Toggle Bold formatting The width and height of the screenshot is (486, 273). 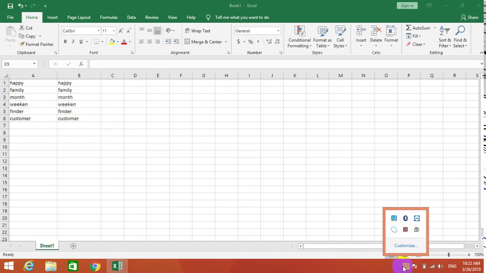[65, 42]
